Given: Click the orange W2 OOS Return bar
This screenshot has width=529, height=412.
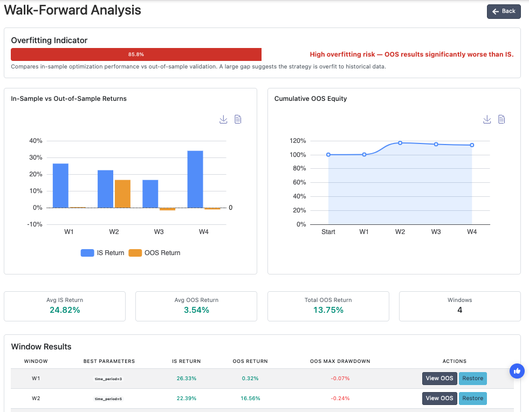Looking at the screenshot, I should 122,194.
